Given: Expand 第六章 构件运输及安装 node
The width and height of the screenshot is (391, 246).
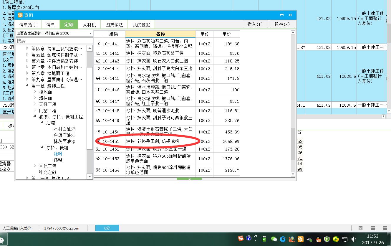Looking at the screenshot, I should (27, 61).
